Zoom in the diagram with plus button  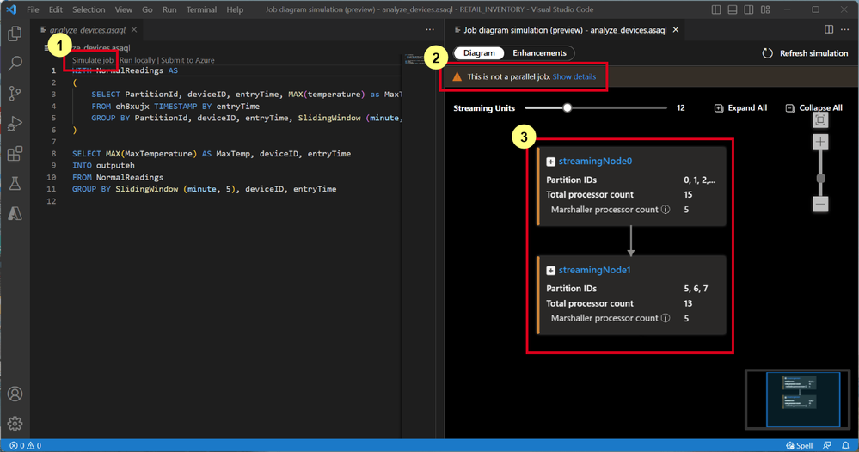(x=820, y=143)
